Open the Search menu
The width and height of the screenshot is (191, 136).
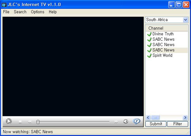[20, 12]
